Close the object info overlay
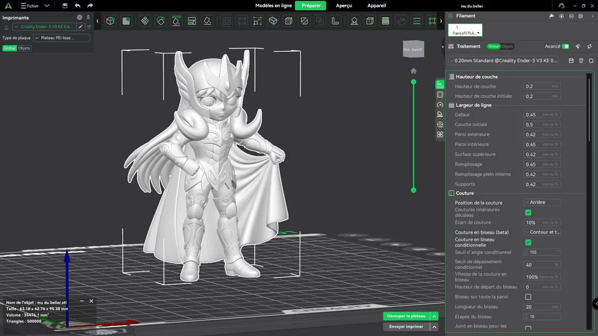 coord(92,301)
